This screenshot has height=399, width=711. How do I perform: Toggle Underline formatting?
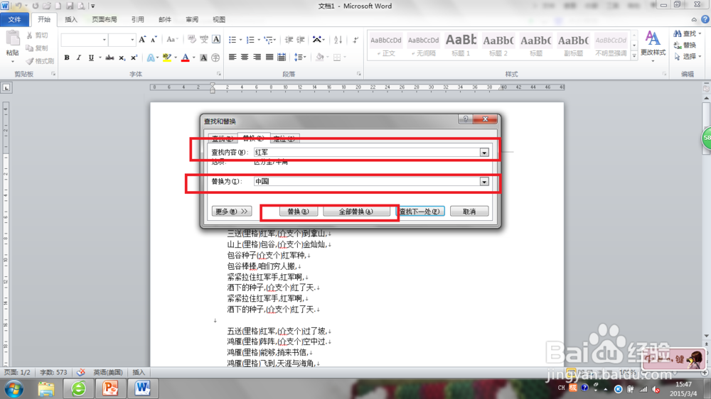click(91, 58)
